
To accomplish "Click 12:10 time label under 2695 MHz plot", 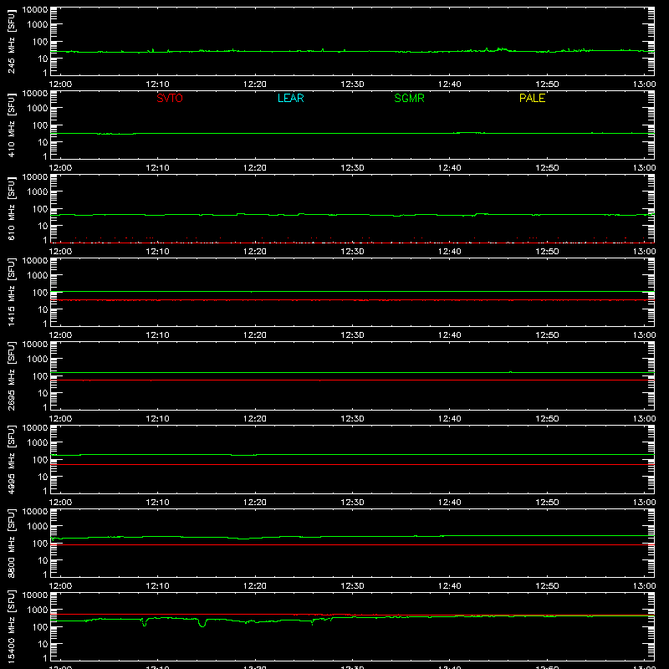I will coord(157,419).
